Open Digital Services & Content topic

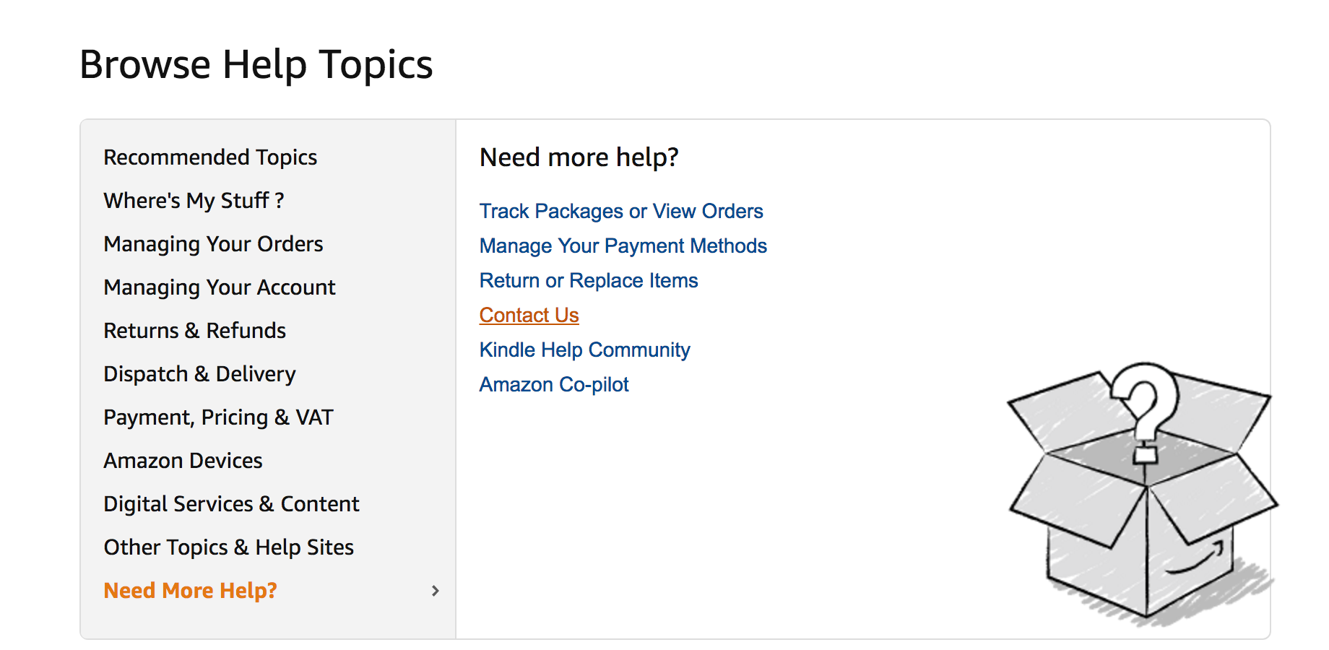[x=231, y=504]
